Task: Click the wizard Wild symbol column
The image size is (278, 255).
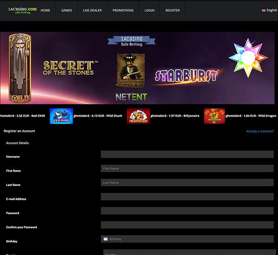Action: pos(20,68)
